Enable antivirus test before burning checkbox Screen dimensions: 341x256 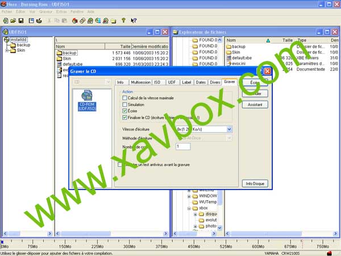coord(120,164)
